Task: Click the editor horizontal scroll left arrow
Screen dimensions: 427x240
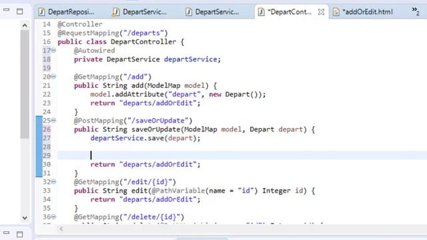Action: point(61,229)
